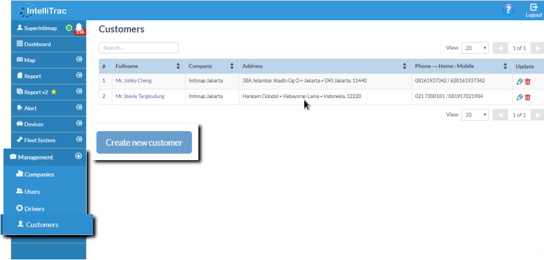Expand the Fleet System menu
Image resolution: width=544 pixels, height=260 pixels.
79,140
